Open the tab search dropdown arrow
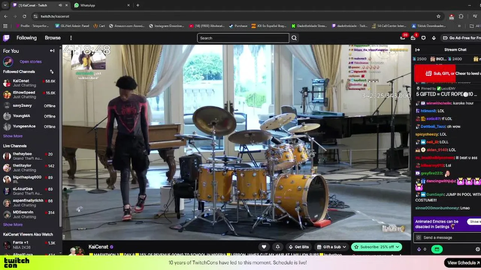The height and width of the screenshot is (270, 481). click(x=5, y=5)
